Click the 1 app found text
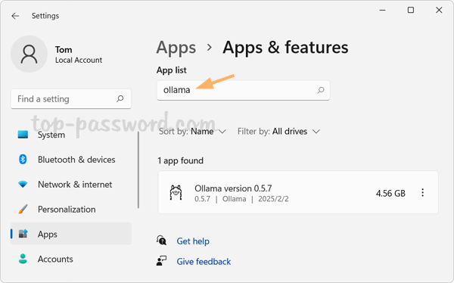This screenshot has height=283, width=454. coord(180,160)
